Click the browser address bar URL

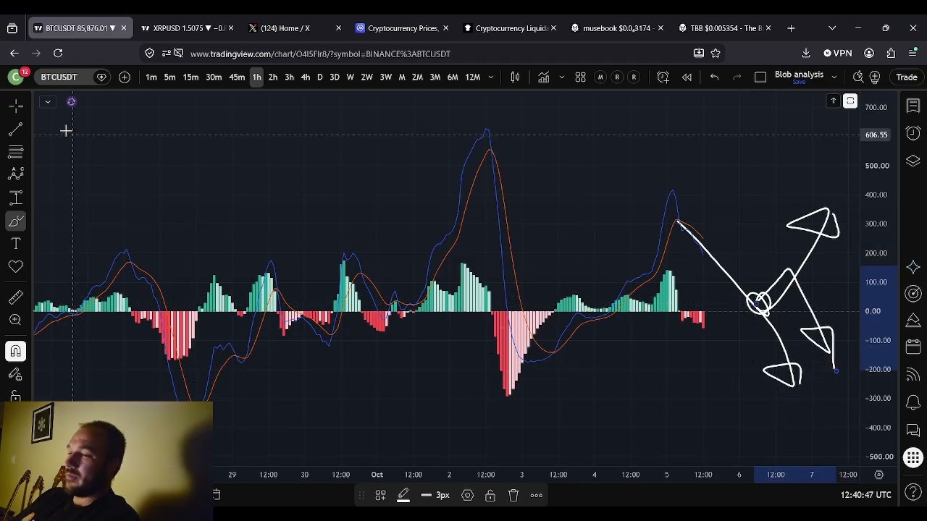pos(320,54)
